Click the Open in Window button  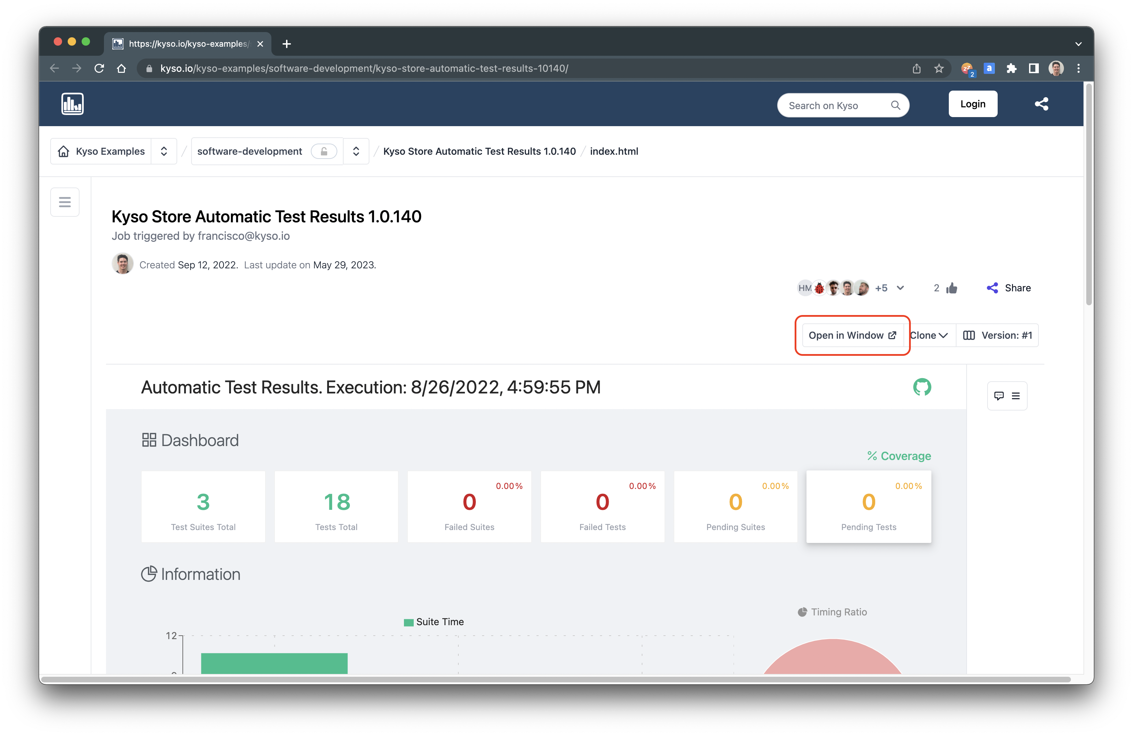(852, 335)
